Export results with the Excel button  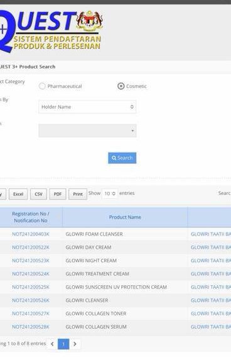18,194
